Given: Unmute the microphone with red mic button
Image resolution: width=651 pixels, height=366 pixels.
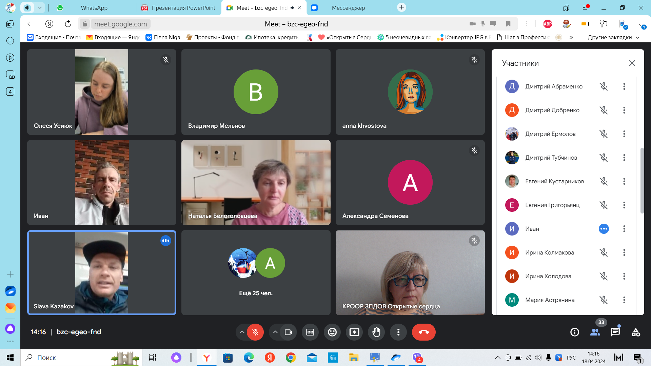Looking at the screenshot, I should (255, 332).
